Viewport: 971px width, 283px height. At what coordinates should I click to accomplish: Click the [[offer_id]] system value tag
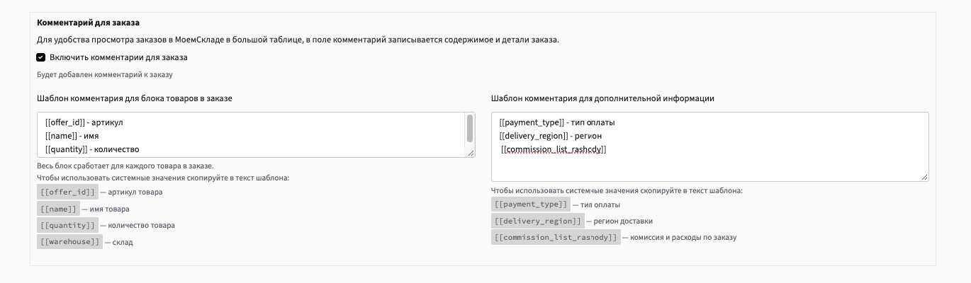pyautogui.click(x=68, y=192)
